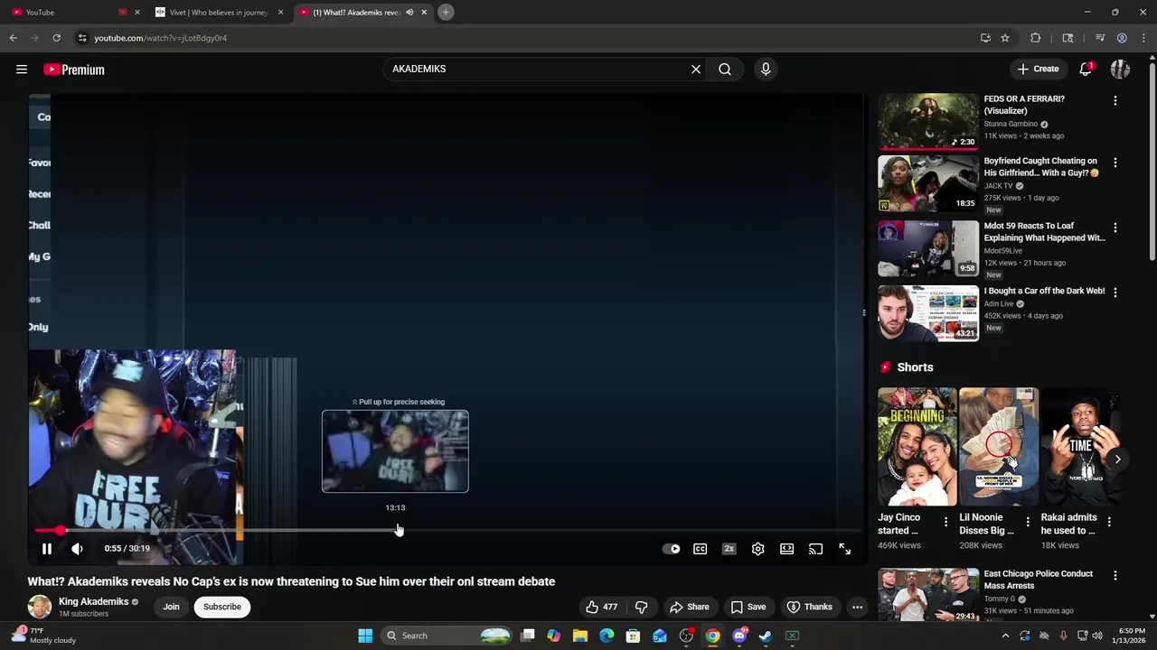This screenshot has width=1157, height=650.
Task: Open Chrome profile icon
Action: click(x=1122, y=38)
